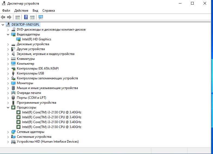Click the DVD drive category icon
The height and width of the screenshot is (154, 213).
(13, 30)
